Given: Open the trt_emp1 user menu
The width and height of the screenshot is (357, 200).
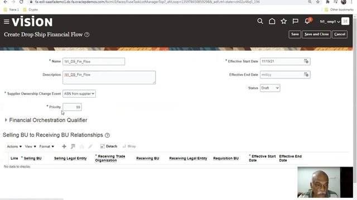Looking at the screenshot, I should 330,22.
